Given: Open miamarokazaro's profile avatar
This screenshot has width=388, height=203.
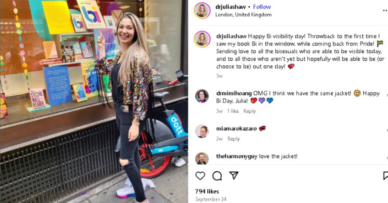Looking at the screenshot, I should (202, 131).
